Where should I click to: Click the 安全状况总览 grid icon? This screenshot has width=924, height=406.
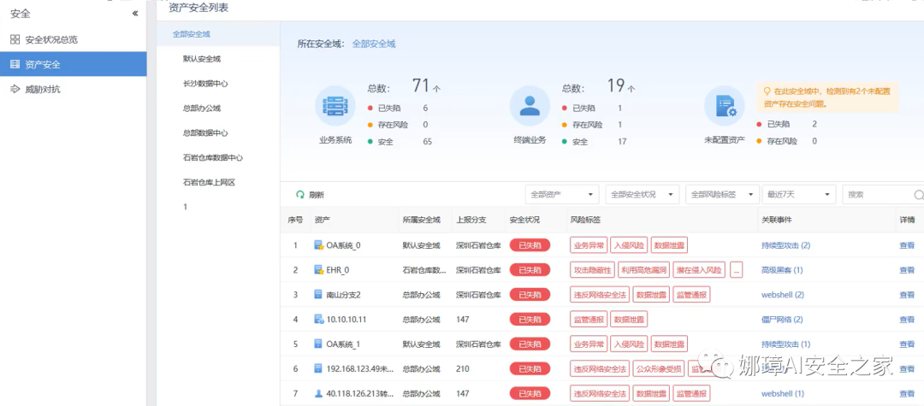click(x=15, y=39)
